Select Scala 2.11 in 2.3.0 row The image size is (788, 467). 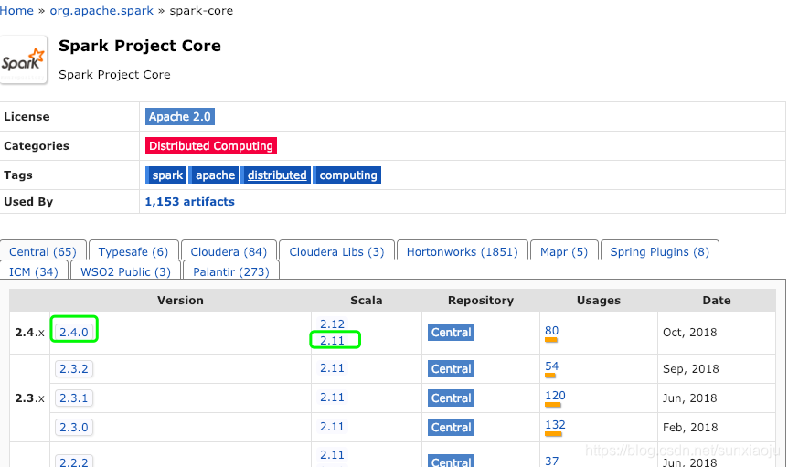(332, 426)
